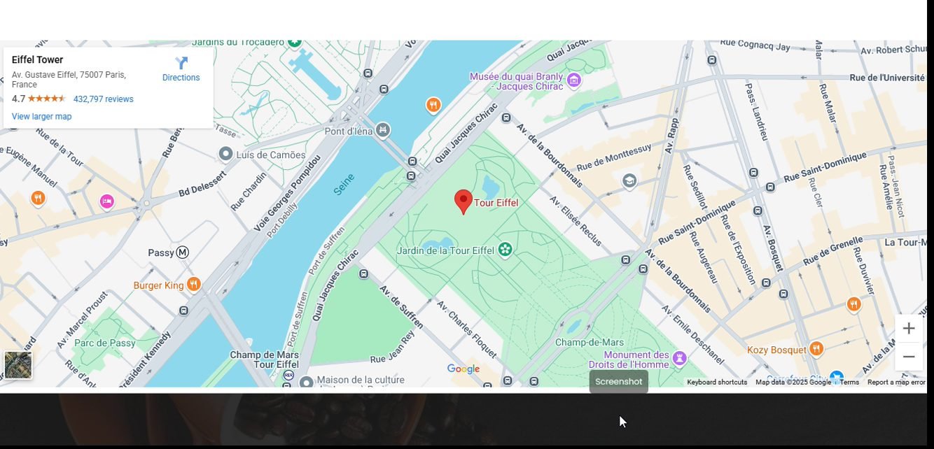
Task: Click the Maison de la culture marker icon
Action: coord(306,383)
